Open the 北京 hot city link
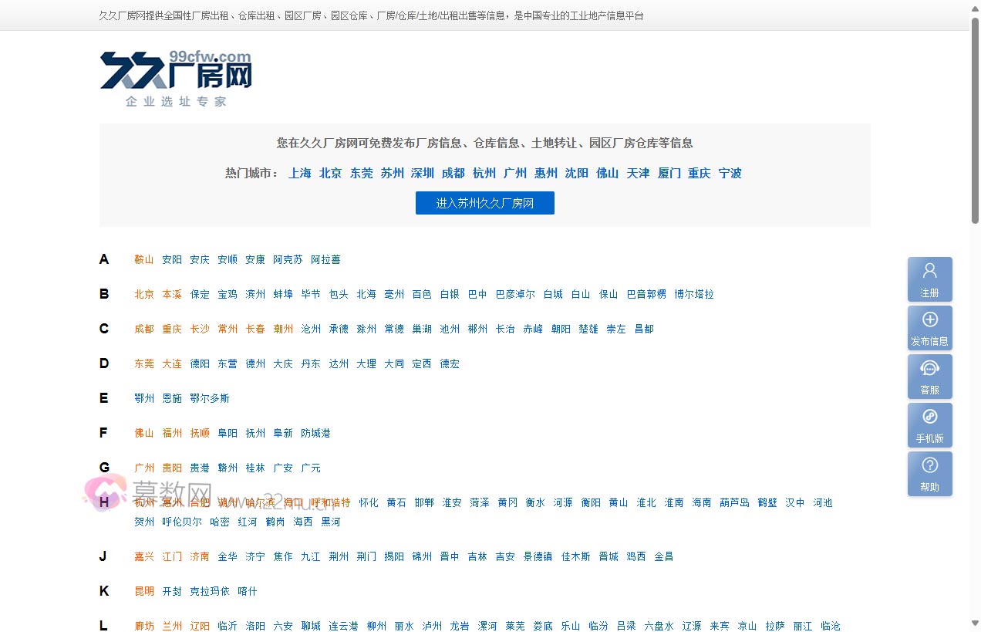Screen dimensions: 981x632 [x=330, y=173]
